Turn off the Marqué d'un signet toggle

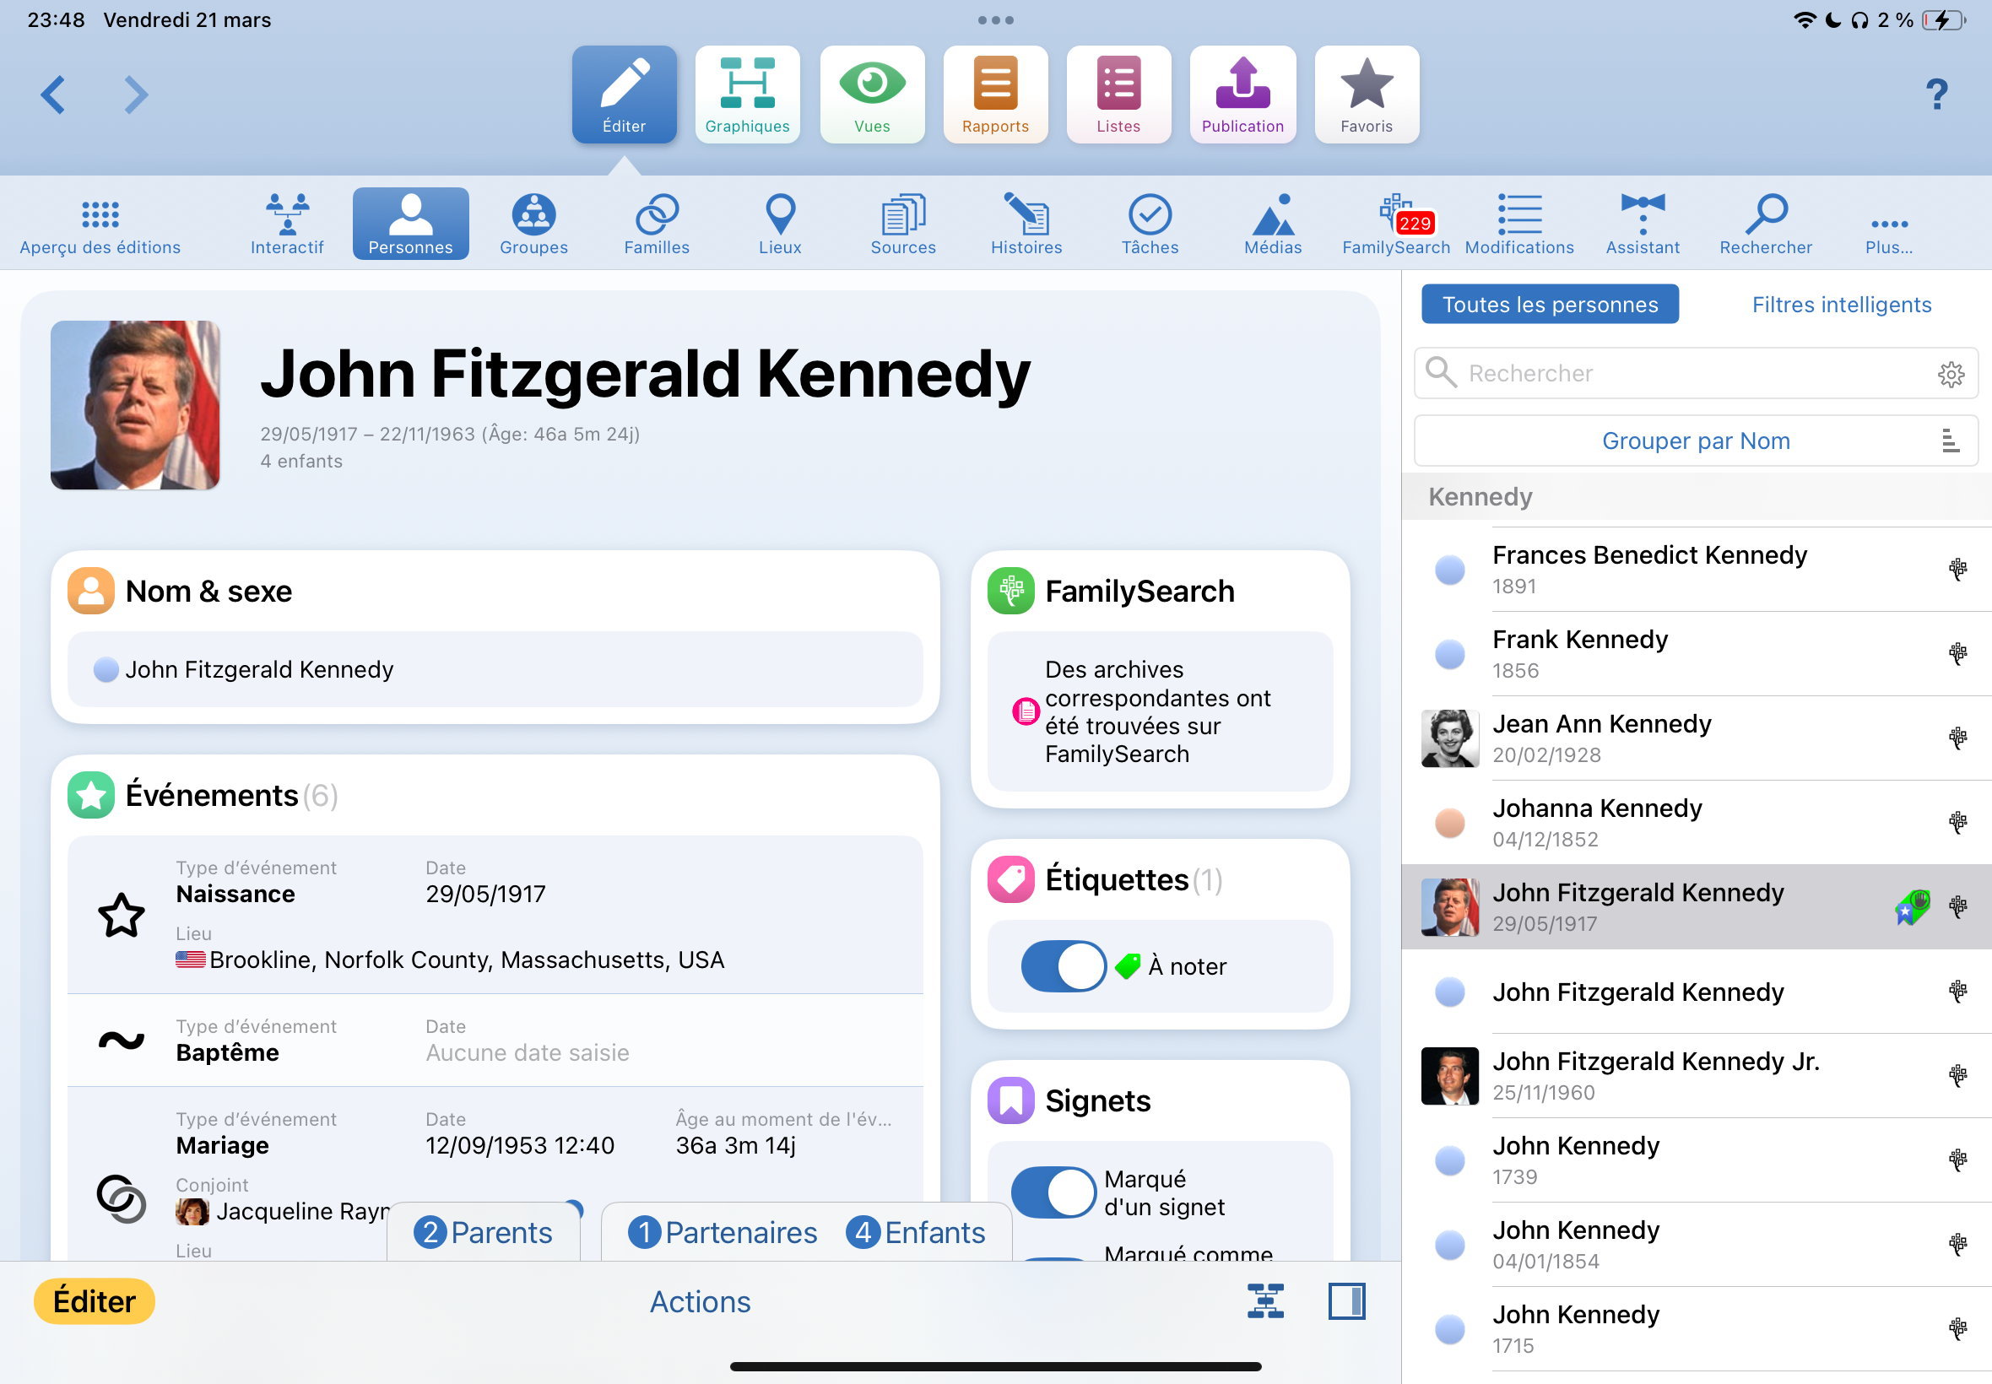tap(1053, 1192)
